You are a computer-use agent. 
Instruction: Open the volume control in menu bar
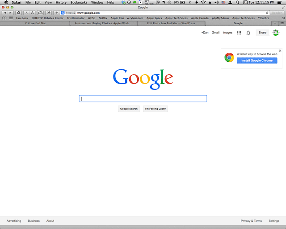click(216, 2)
